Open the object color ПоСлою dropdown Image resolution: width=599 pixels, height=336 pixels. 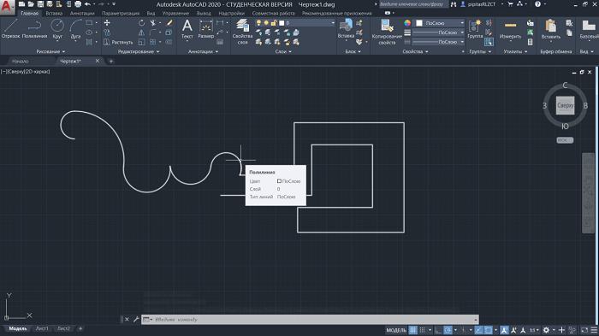coord(462,23)
